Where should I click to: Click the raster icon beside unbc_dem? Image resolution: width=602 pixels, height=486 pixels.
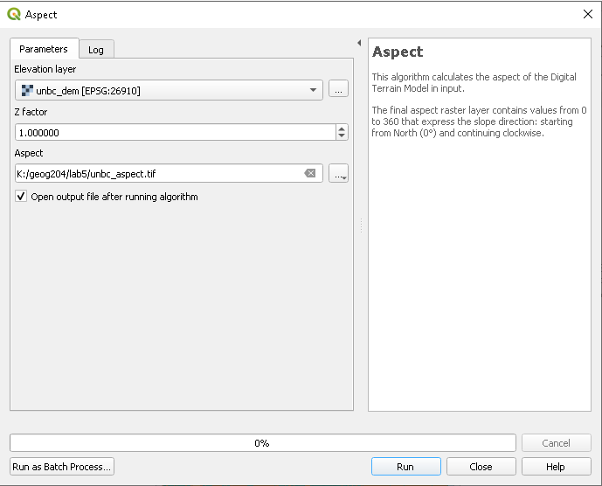click(27, 90)
